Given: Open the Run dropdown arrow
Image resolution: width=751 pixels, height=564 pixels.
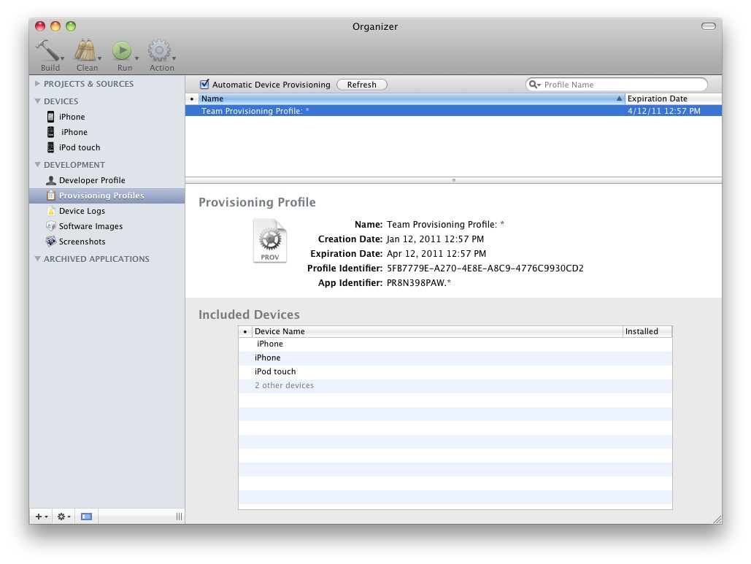Looking at the screenshot, I should tap(136, 58).
